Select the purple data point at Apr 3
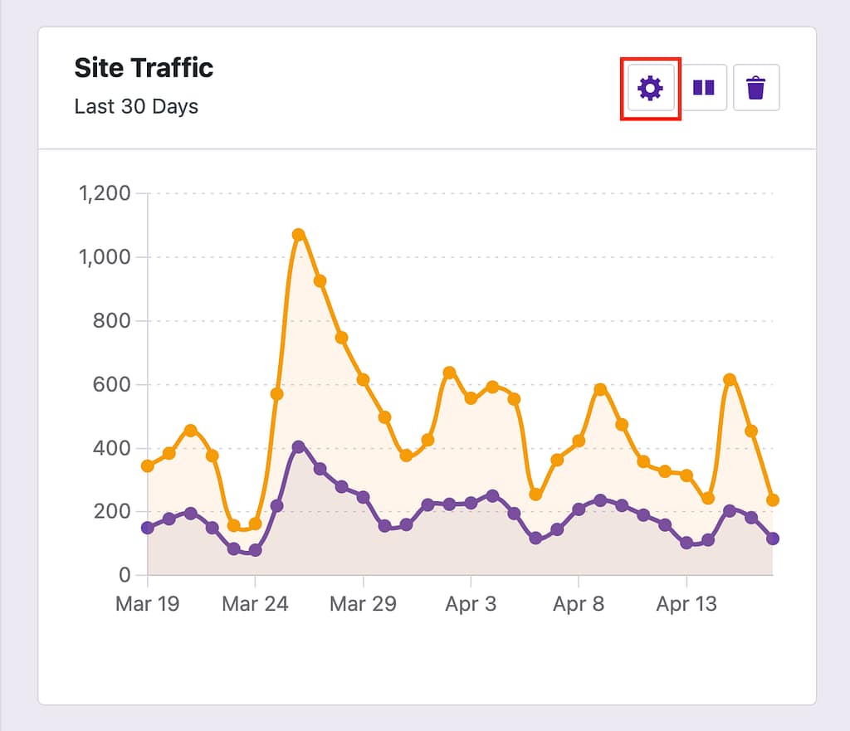This screenshot has height=731, width=850. click(x=471, y=503)
